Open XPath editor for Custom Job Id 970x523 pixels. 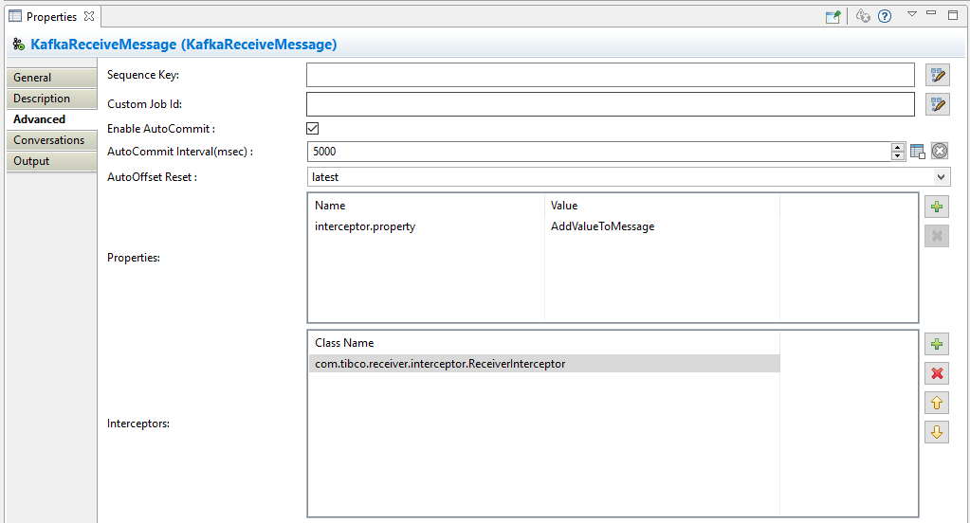(938, 104)
